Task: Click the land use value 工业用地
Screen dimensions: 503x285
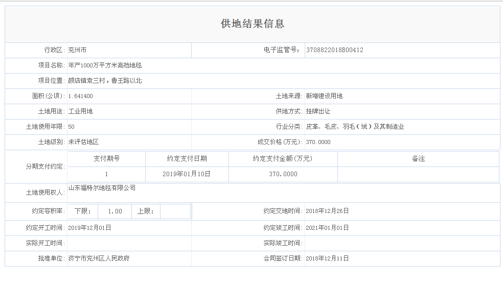Action: click(x=80, y=111)
